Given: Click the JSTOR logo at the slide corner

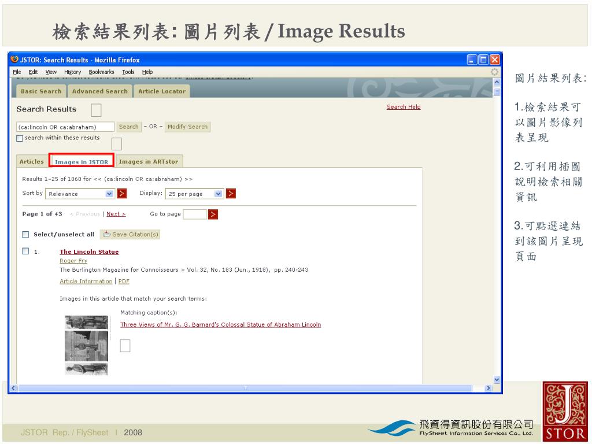Looking at the screenshot, I should pyautogui.click(x=565, y=412).
